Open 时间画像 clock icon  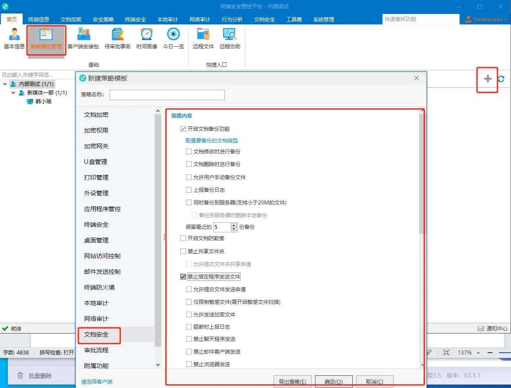147,39
